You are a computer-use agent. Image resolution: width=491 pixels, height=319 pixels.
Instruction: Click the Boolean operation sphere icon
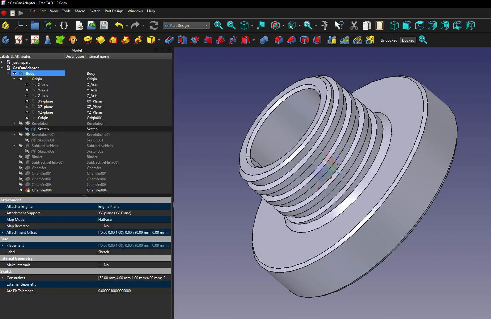tap(264, 40)
